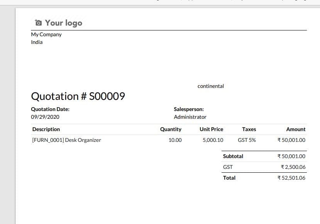Click the Quantity column header
This screenshot has width=320, height=224.
point(171,129)
